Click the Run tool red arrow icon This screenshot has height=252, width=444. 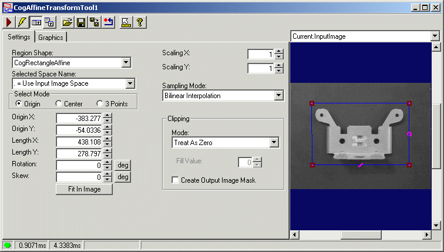(x=9, y=22)
